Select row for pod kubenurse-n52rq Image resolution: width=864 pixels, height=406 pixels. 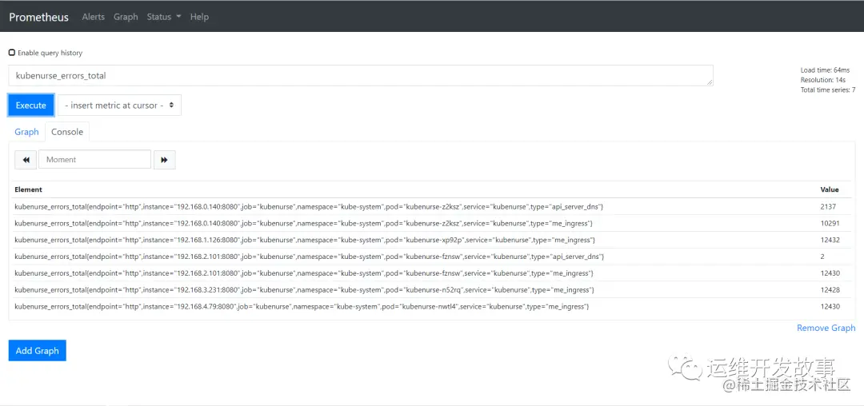point(431,290)
